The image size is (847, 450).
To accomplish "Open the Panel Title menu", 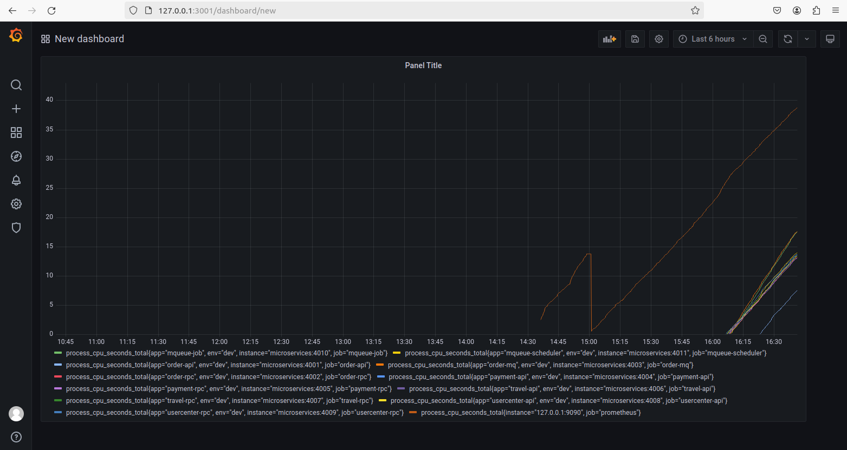I will point(423,65).
